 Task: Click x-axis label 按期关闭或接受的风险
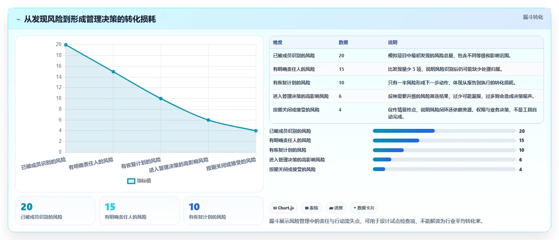pos(231,164)
